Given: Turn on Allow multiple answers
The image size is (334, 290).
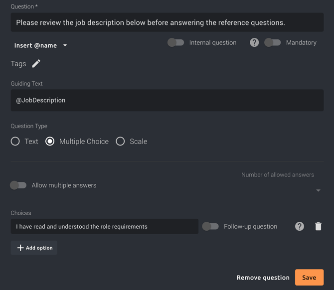Looking at the screenshot, I should coord(18,185).
